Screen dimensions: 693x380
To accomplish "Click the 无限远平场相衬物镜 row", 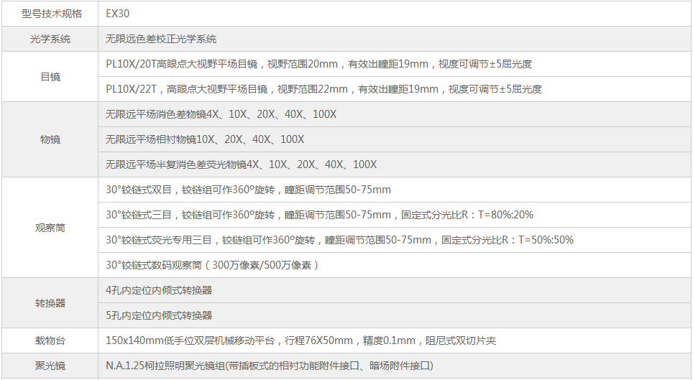I will pyautogui.click(x=205, y=139).
